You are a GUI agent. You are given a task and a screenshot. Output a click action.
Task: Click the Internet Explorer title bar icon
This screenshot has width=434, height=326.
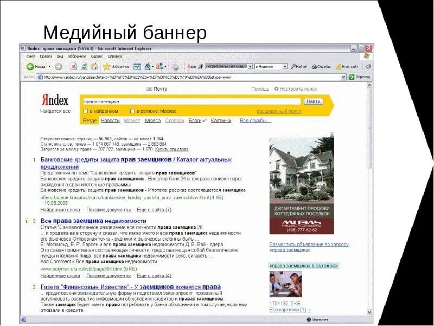point(23,48)
